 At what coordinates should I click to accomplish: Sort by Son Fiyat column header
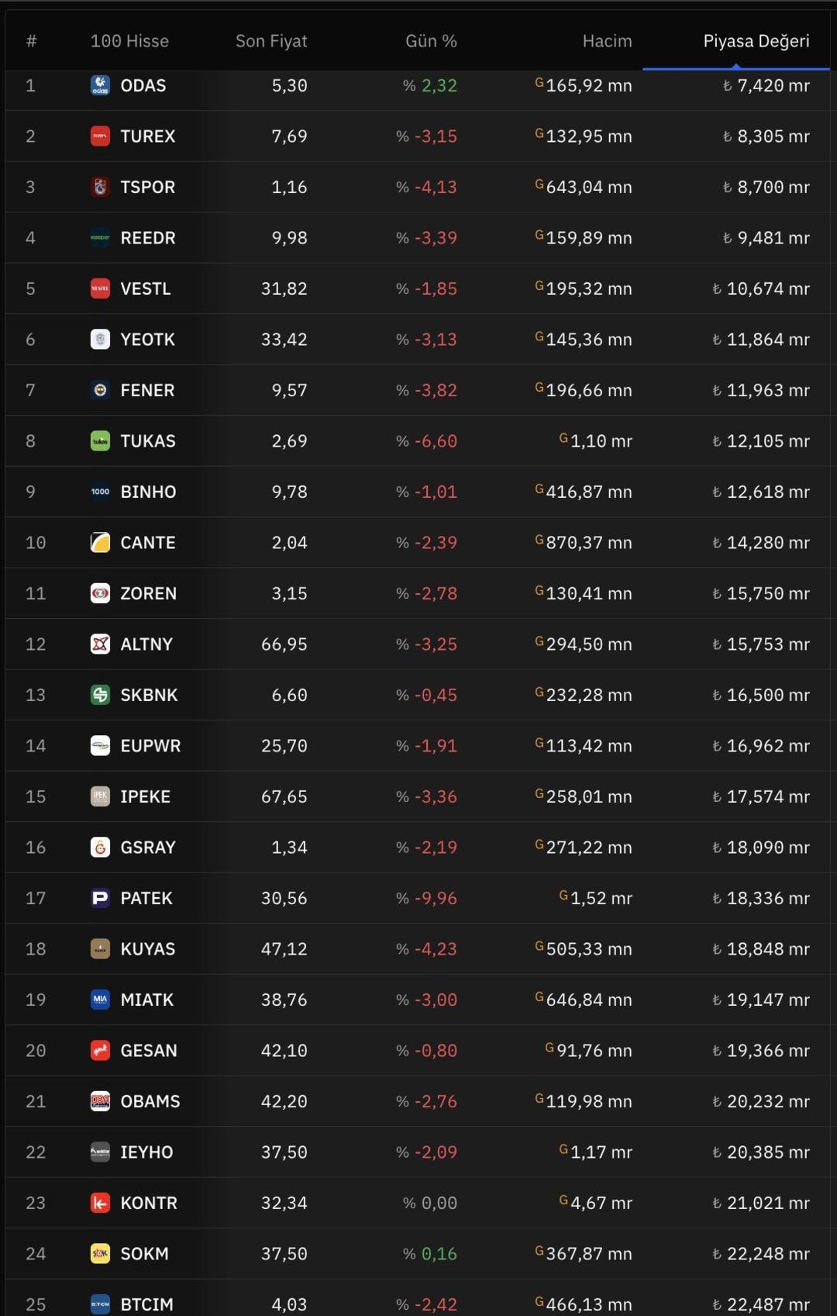click(x=271, y=41)
